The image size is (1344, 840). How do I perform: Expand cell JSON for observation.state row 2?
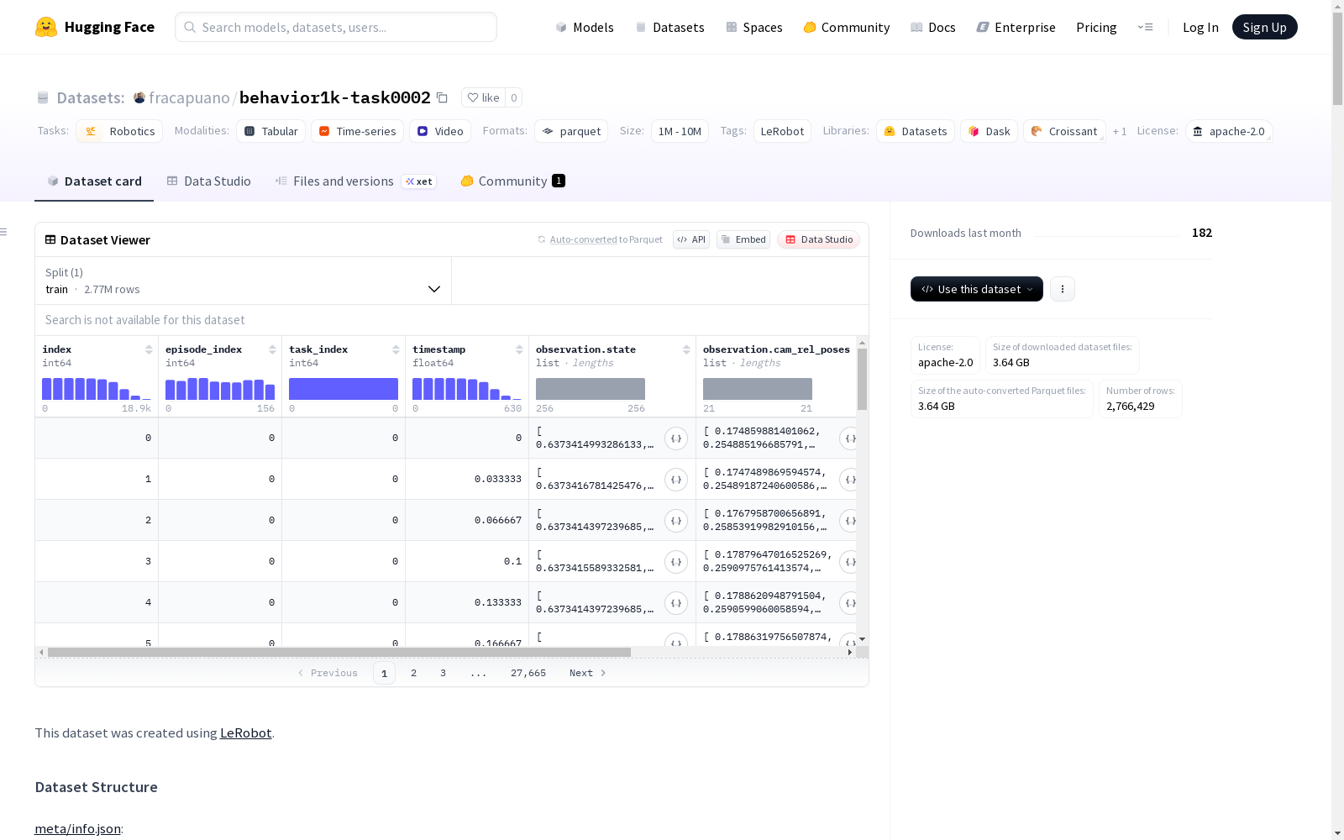(x=676, y=521)
